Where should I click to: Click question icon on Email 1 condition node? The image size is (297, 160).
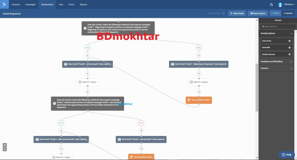pyautogui.click(x=85, y=28)
